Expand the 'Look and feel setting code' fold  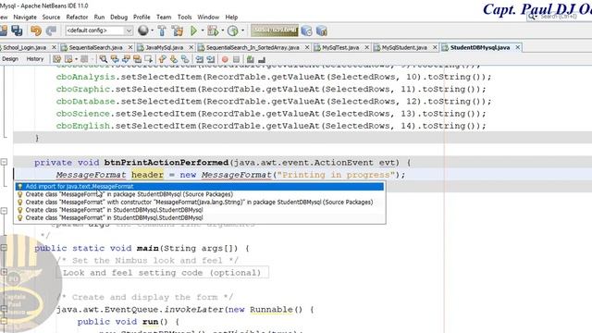tap(4, 272)
